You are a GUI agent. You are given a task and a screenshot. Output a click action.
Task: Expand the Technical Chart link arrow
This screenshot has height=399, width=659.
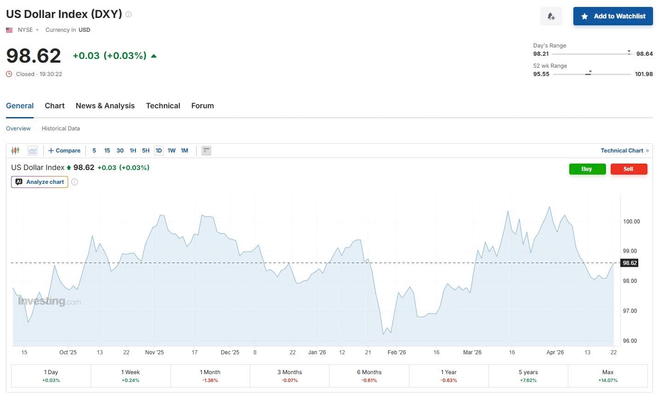(647, 151)
